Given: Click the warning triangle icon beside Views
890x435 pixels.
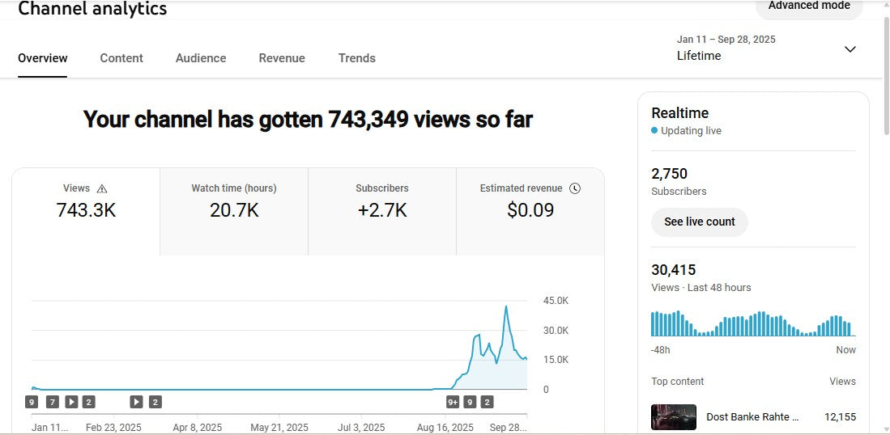Looking at the screenshot, I should pos(102,188).
